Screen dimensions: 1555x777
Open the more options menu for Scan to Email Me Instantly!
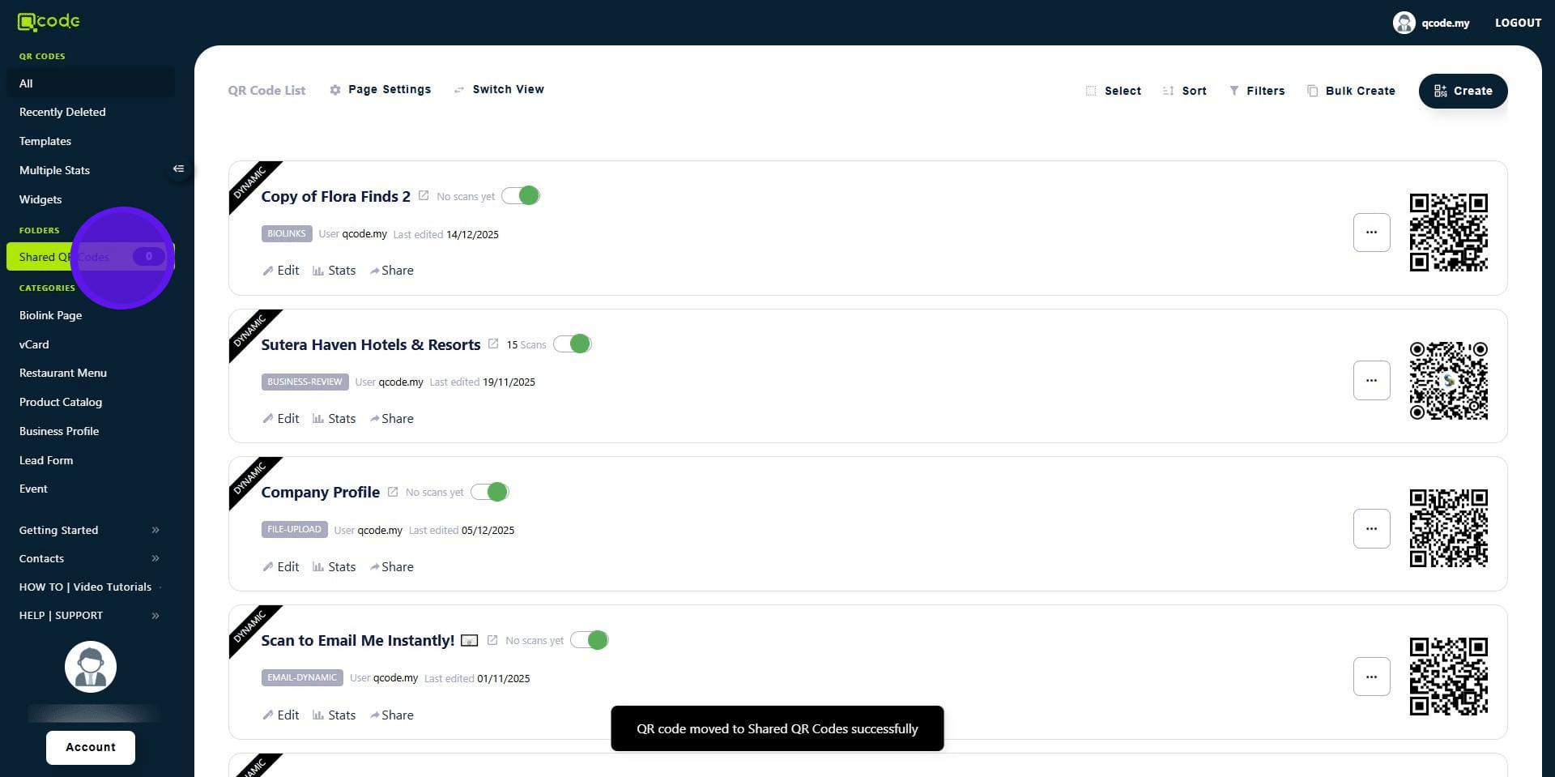[x=1371, y=677]
